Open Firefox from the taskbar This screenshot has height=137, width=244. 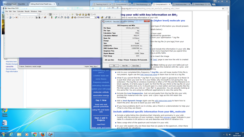(43, 134)
